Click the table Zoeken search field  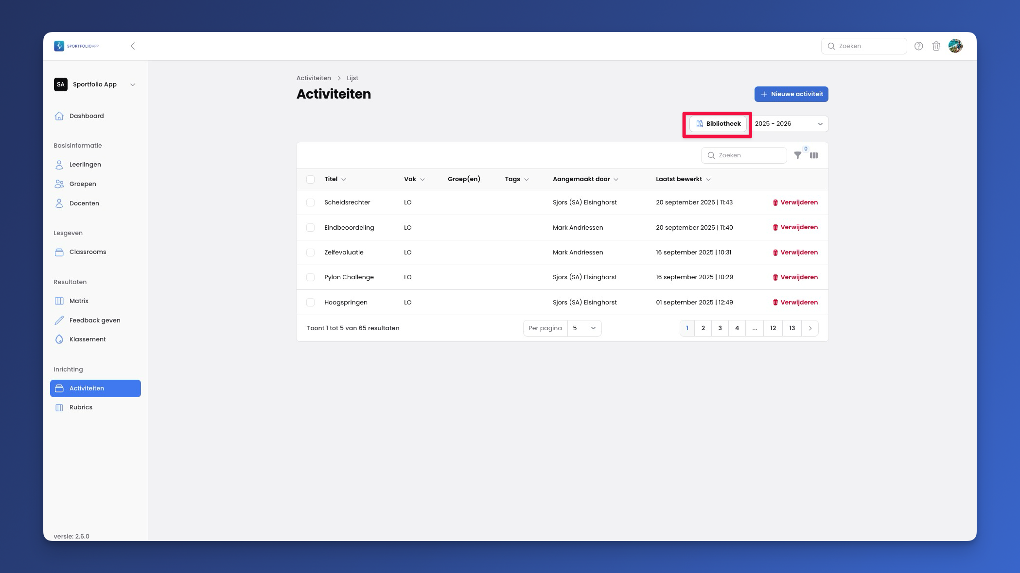(x=744, y=155)
